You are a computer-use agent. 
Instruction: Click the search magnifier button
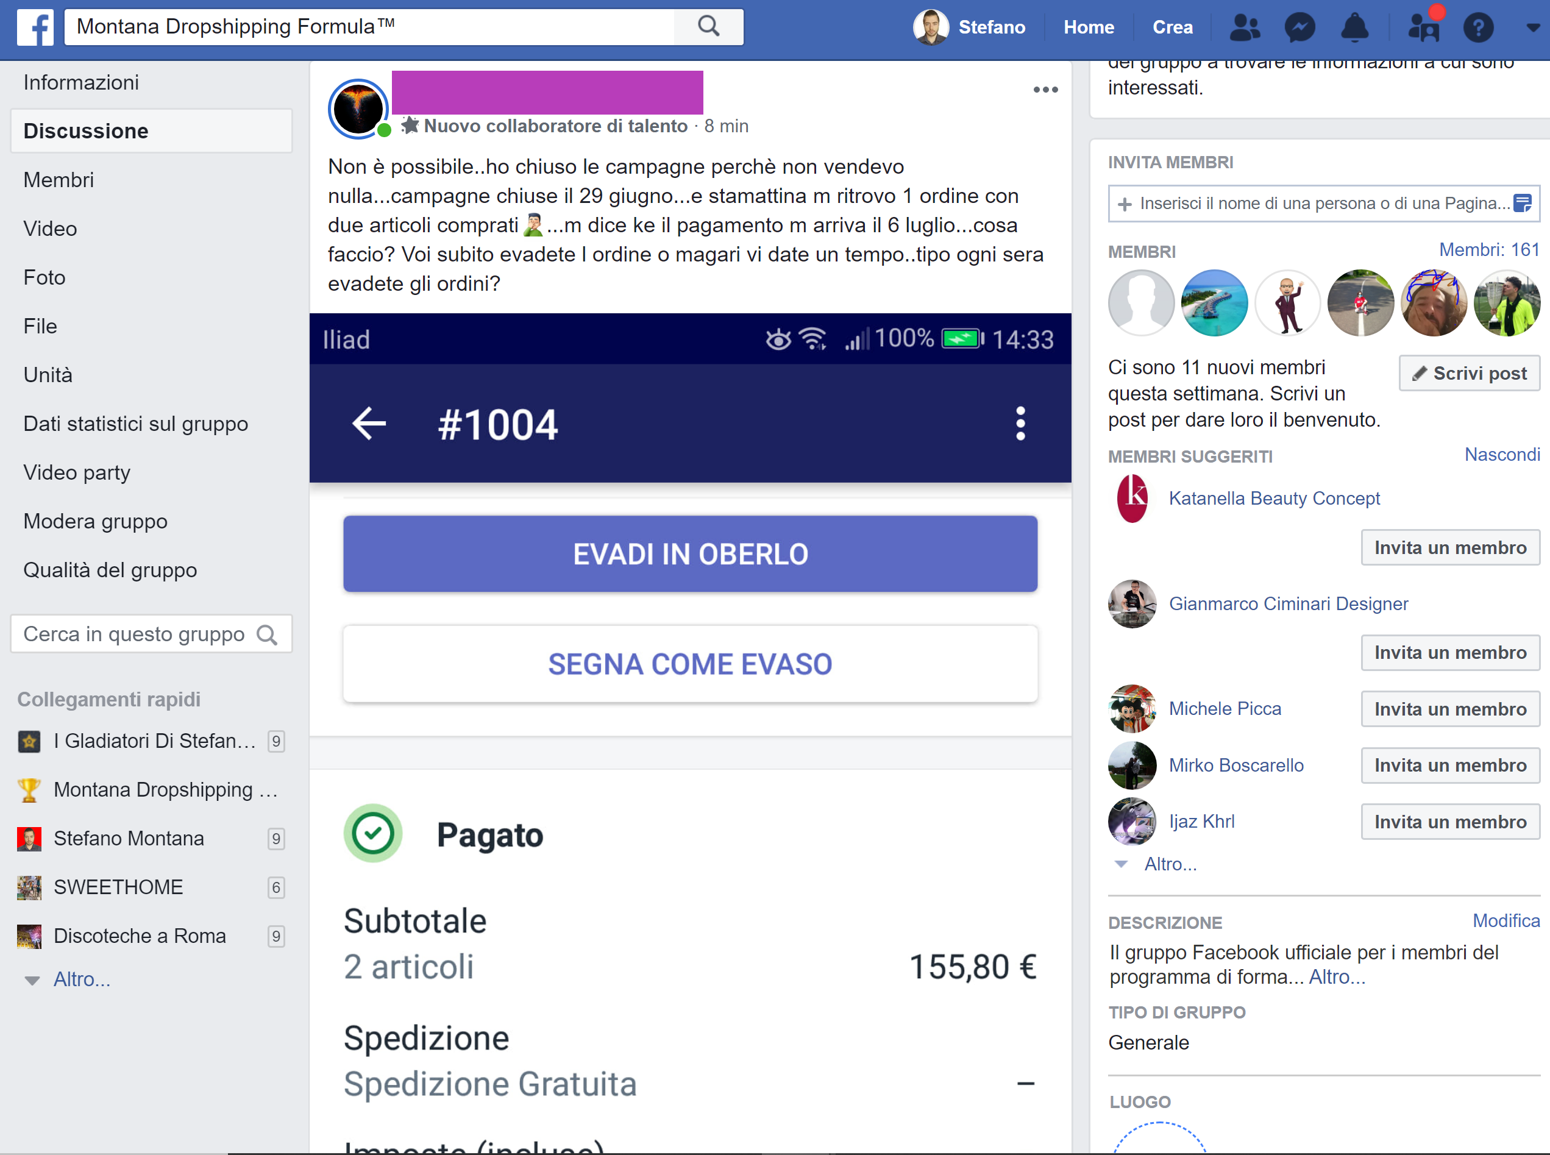coord(708,27)
